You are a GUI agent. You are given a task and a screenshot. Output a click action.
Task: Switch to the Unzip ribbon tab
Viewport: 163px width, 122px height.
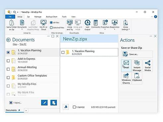click(20, 17)
